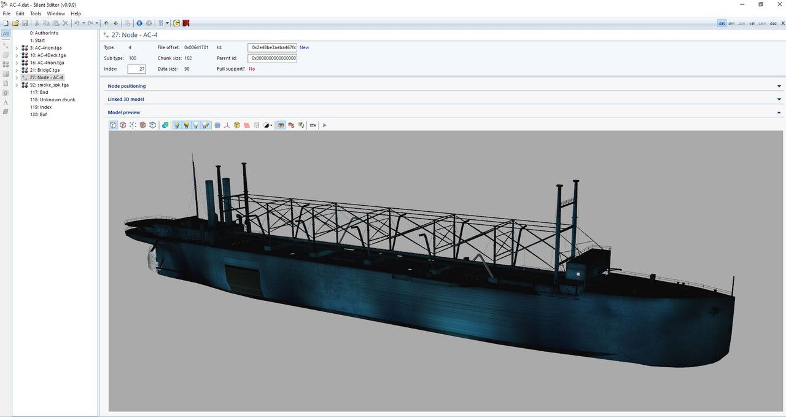This screenshot has width=786, height=417.
Task: Select the 119: Index tree row
Action: [41, 107]
